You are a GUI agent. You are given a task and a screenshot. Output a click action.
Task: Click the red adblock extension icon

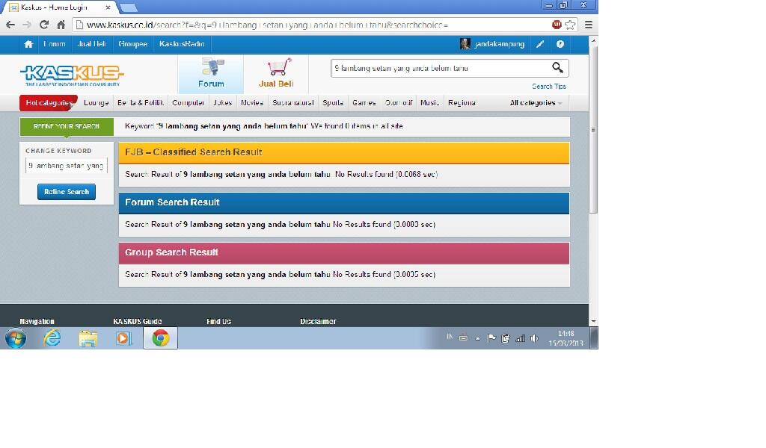pos(557,25)
